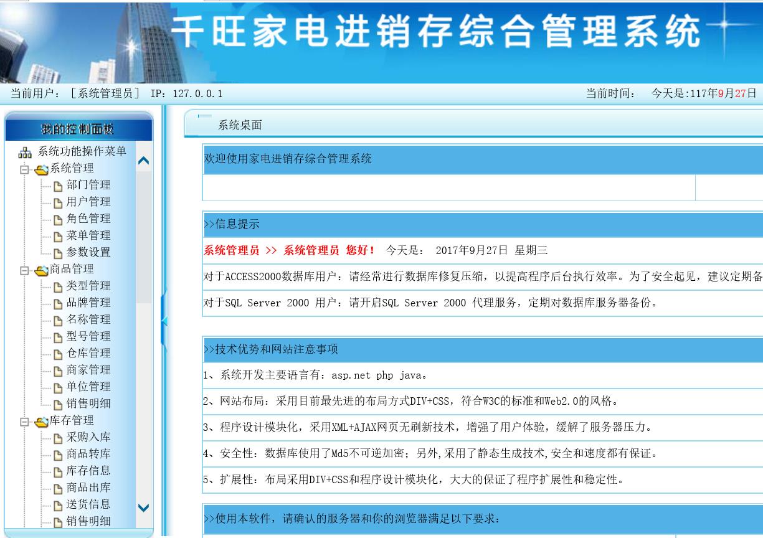Viewport: 763px width, 538px height.
Task: Open 部门管理 menu item
Action: coord(88,185)
